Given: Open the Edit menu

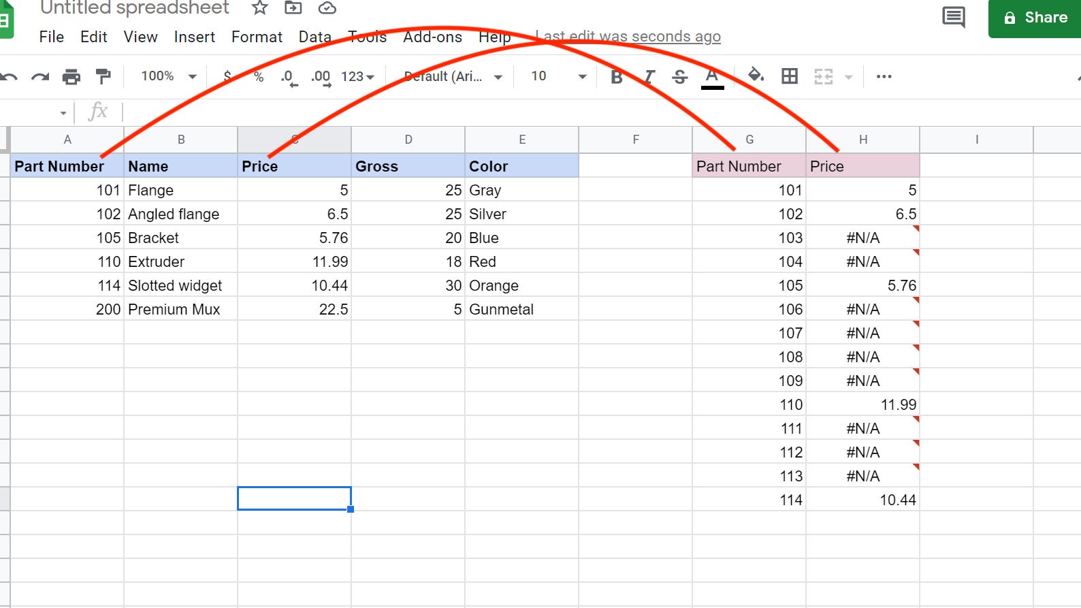Looking at the screenshot, I should pyautogui.click(x=93, y=37).
